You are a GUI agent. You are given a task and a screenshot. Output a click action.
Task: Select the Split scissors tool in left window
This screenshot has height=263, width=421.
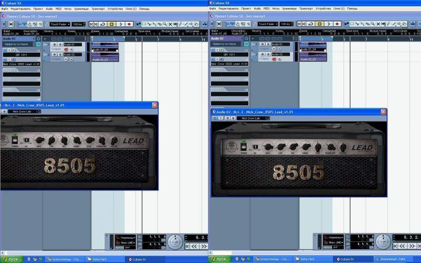[x=149, y=24]
